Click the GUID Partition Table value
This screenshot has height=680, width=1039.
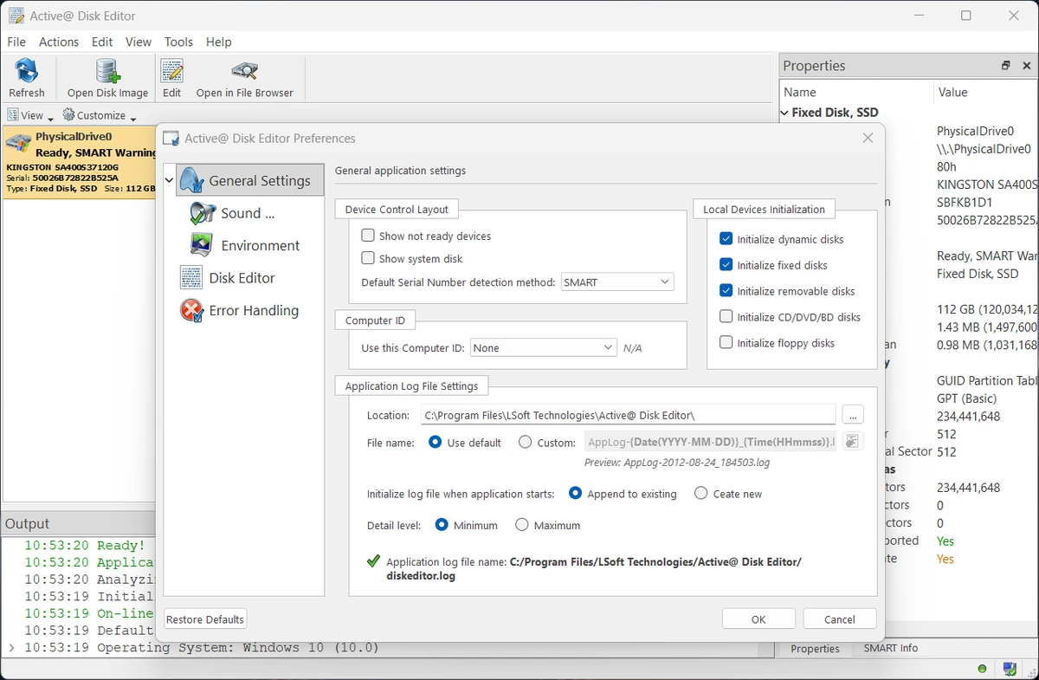coord(986,380)
